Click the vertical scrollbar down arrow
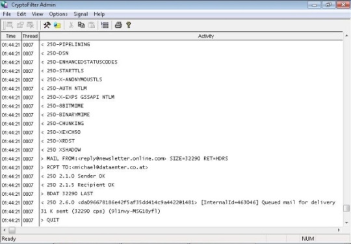Image resolution: width=351 pixels, height=244 pixels. point(346,223)
